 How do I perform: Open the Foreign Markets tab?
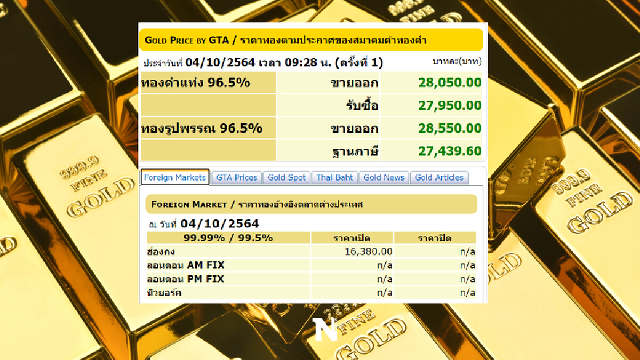(x=175, y=178)
